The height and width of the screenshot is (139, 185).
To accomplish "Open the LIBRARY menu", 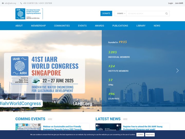I will pyautogui.click(x=141, y=26).
